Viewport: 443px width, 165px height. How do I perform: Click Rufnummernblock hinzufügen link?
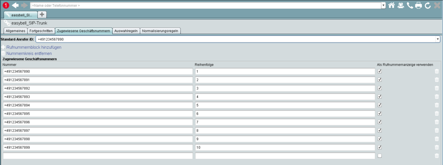click(34, 47)
